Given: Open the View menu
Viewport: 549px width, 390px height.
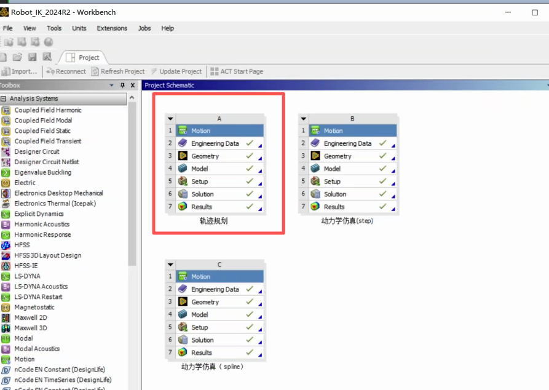Looking at the screenshot, I should coord(30,28).
